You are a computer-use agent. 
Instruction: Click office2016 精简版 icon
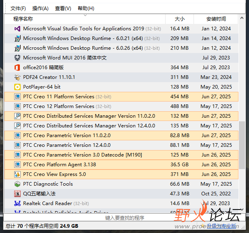point(17,68)
